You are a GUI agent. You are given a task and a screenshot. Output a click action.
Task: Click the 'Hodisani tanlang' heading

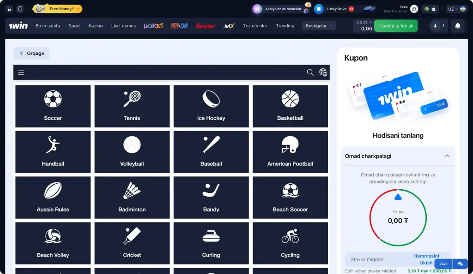(398, 136)
